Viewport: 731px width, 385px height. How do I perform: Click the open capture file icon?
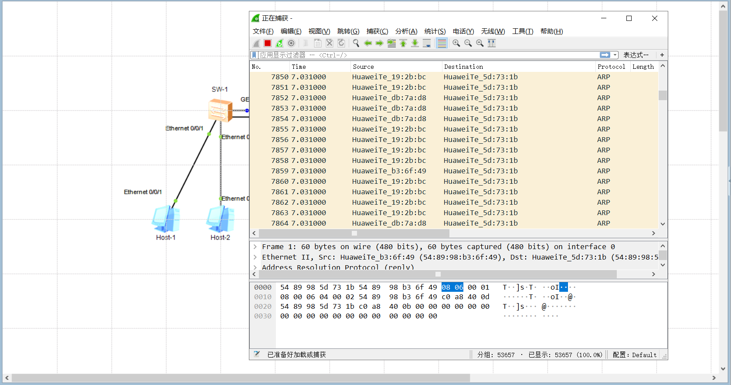306,43
